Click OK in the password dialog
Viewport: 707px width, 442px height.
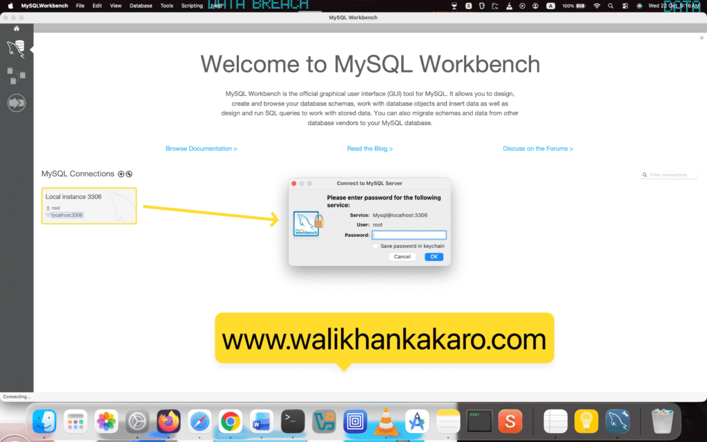(434, 256)
